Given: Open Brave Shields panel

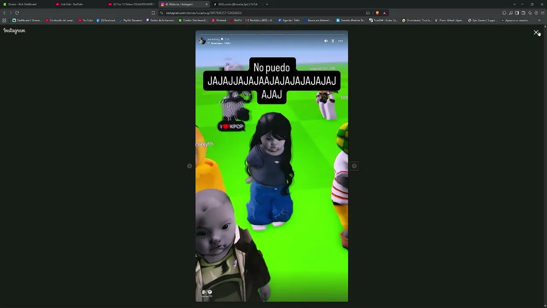Looking at the screenshot, I should (377, 13).
